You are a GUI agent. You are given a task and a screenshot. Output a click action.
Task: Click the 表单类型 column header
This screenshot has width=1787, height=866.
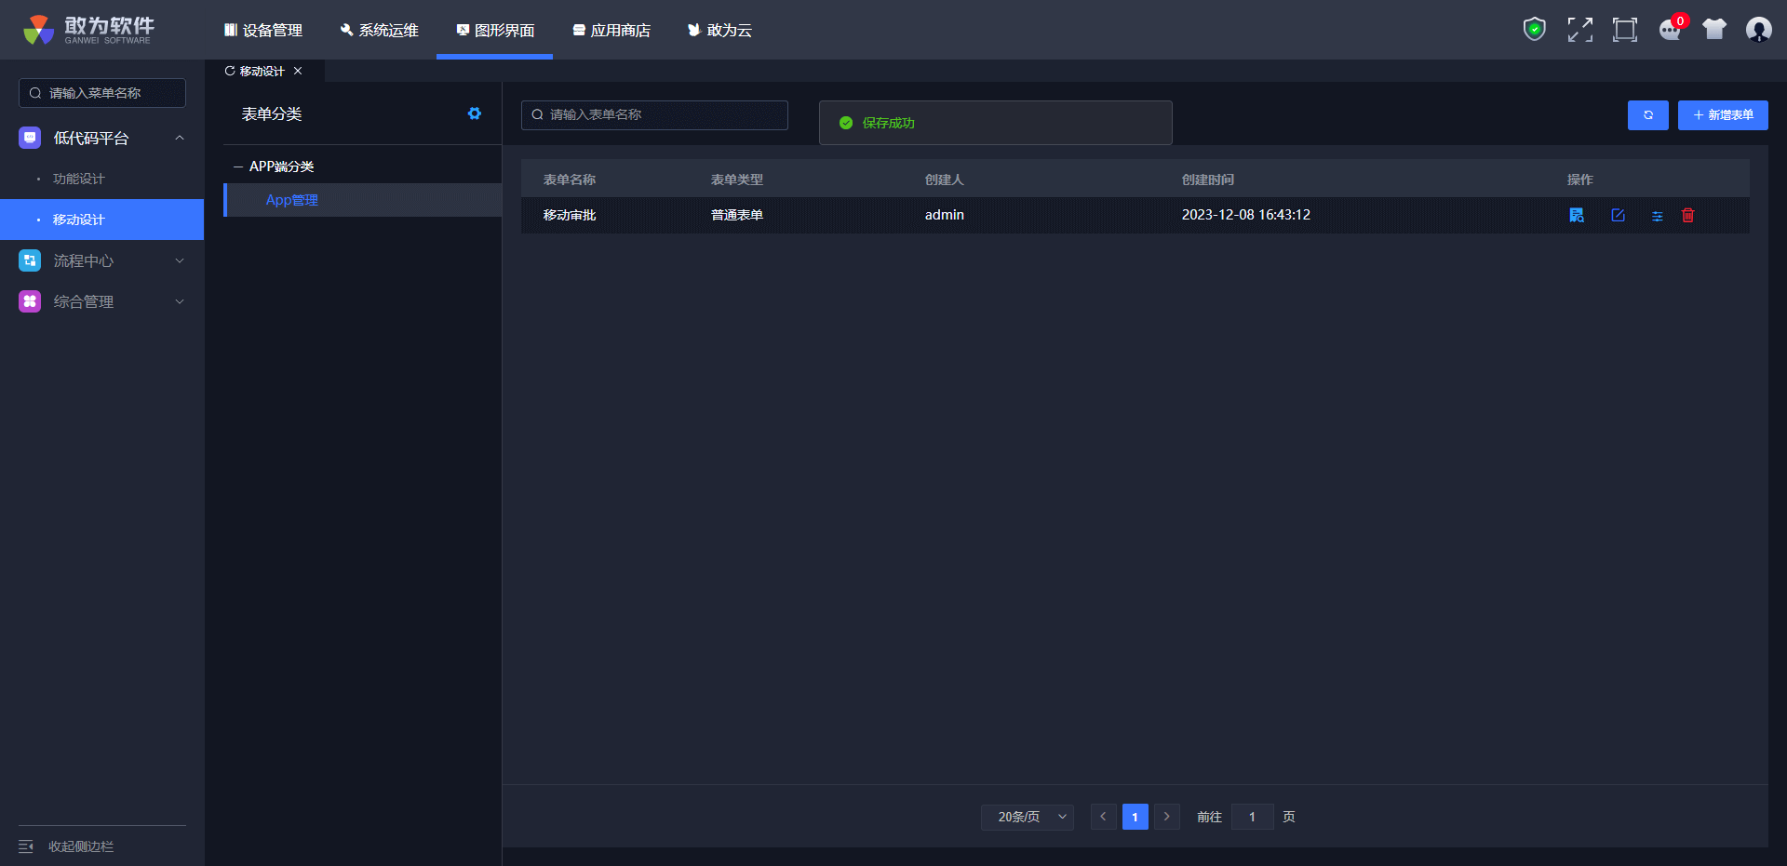(x=737, y=180)
